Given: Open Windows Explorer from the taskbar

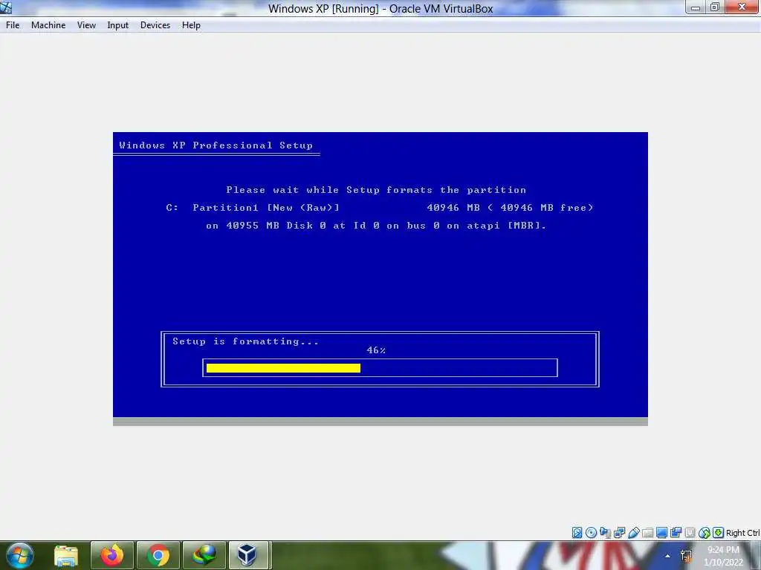Looking at the screenshot, I should (x=66, y=555).
